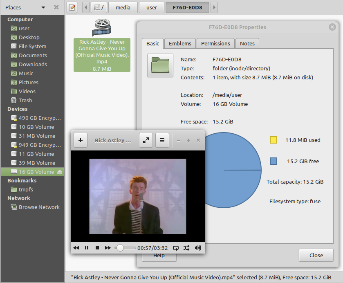The height and width of the screenshot is (283, 343).
Task: Close the Places sidebar
Action: 56,7
